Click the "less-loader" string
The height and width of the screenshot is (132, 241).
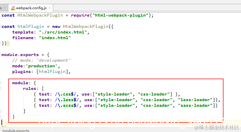195,100
